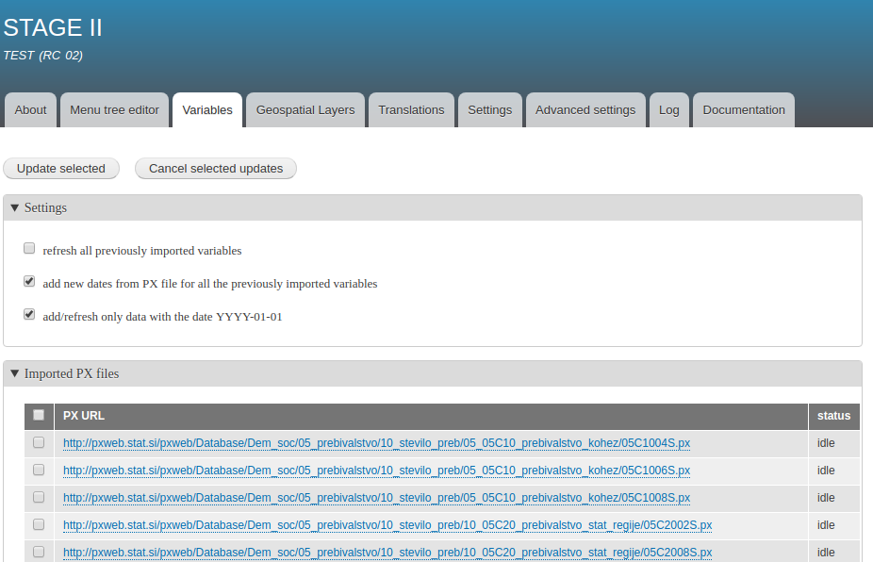The image size is (873, 562).
Task: Enable refresh all previously imported variables
Action: coord(29,248)
